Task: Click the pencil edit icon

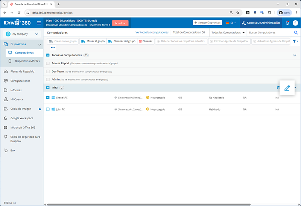Action: click(287, 88)
